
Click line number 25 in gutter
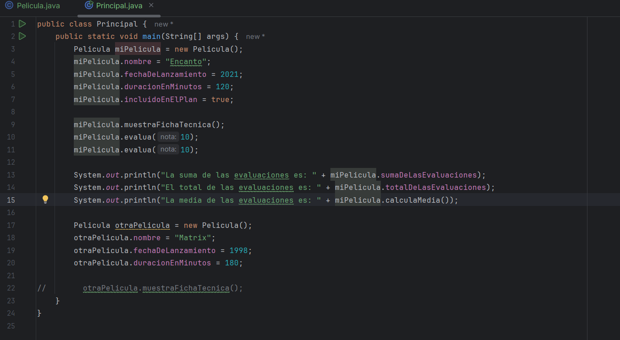(11, 326)
